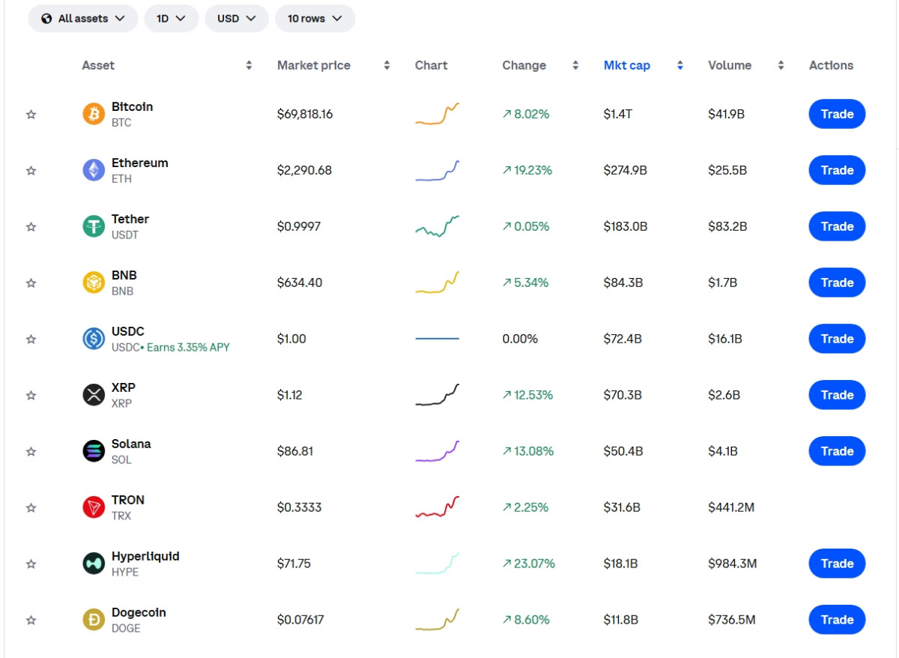Click Trade button in Solana row

pos(837,451)
